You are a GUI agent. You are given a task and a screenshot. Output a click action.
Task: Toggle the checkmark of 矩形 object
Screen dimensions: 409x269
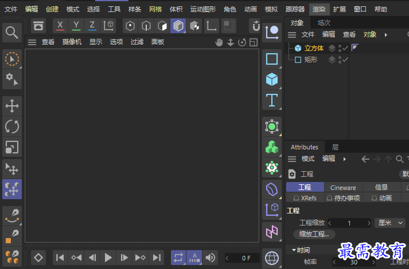[345, 60]
